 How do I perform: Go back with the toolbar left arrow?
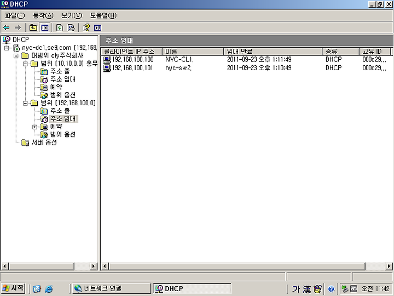coord(7,28)
